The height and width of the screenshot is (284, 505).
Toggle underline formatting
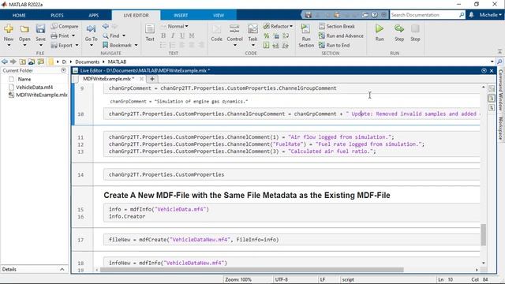(182, 35)
